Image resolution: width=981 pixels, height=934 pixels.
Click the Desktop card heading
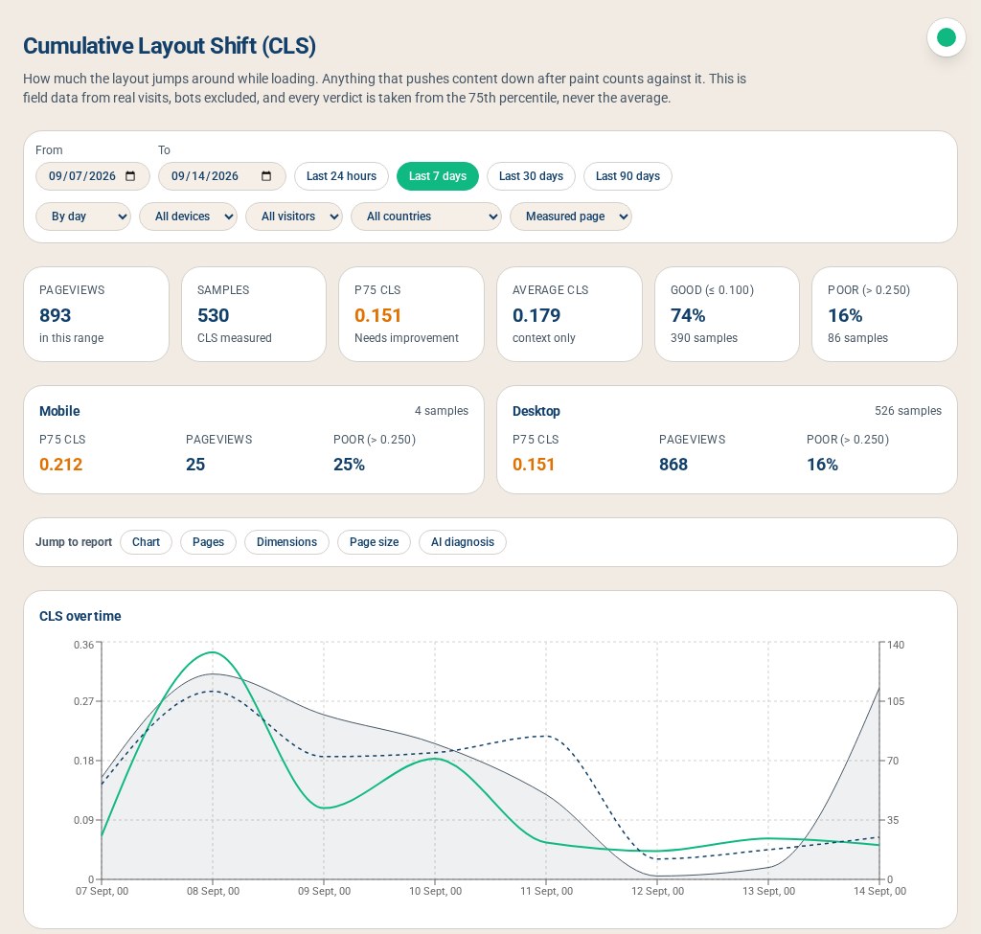coord(536,411)
